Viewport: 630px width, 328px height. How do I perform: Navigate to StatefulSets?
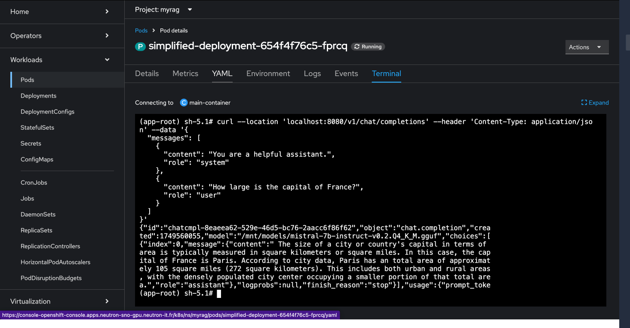coord(68,128)
